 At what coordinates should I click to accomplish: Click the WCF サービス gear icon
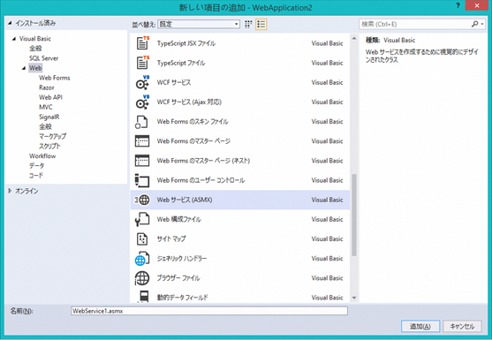tap(142, 82)
